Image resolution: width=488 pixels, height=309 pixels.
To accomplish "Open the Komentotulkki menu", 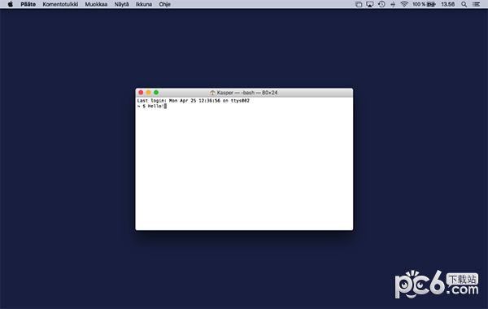I will (60, 4).
